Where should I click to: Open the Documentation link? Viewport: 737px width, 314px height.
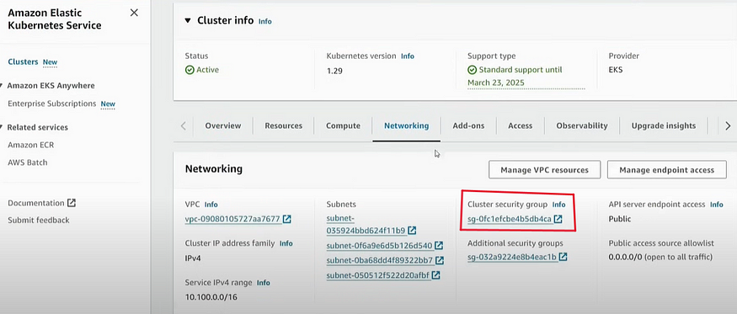(x=36, y=203)
